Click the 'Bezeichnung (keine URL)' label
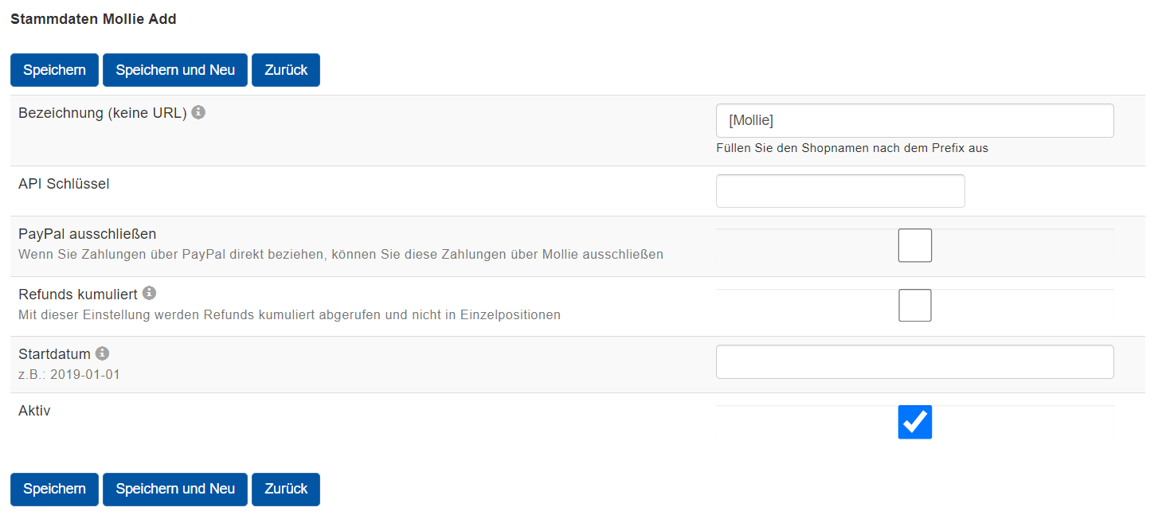The height and width of the screenshot is (519, 1166). [103, 113]
